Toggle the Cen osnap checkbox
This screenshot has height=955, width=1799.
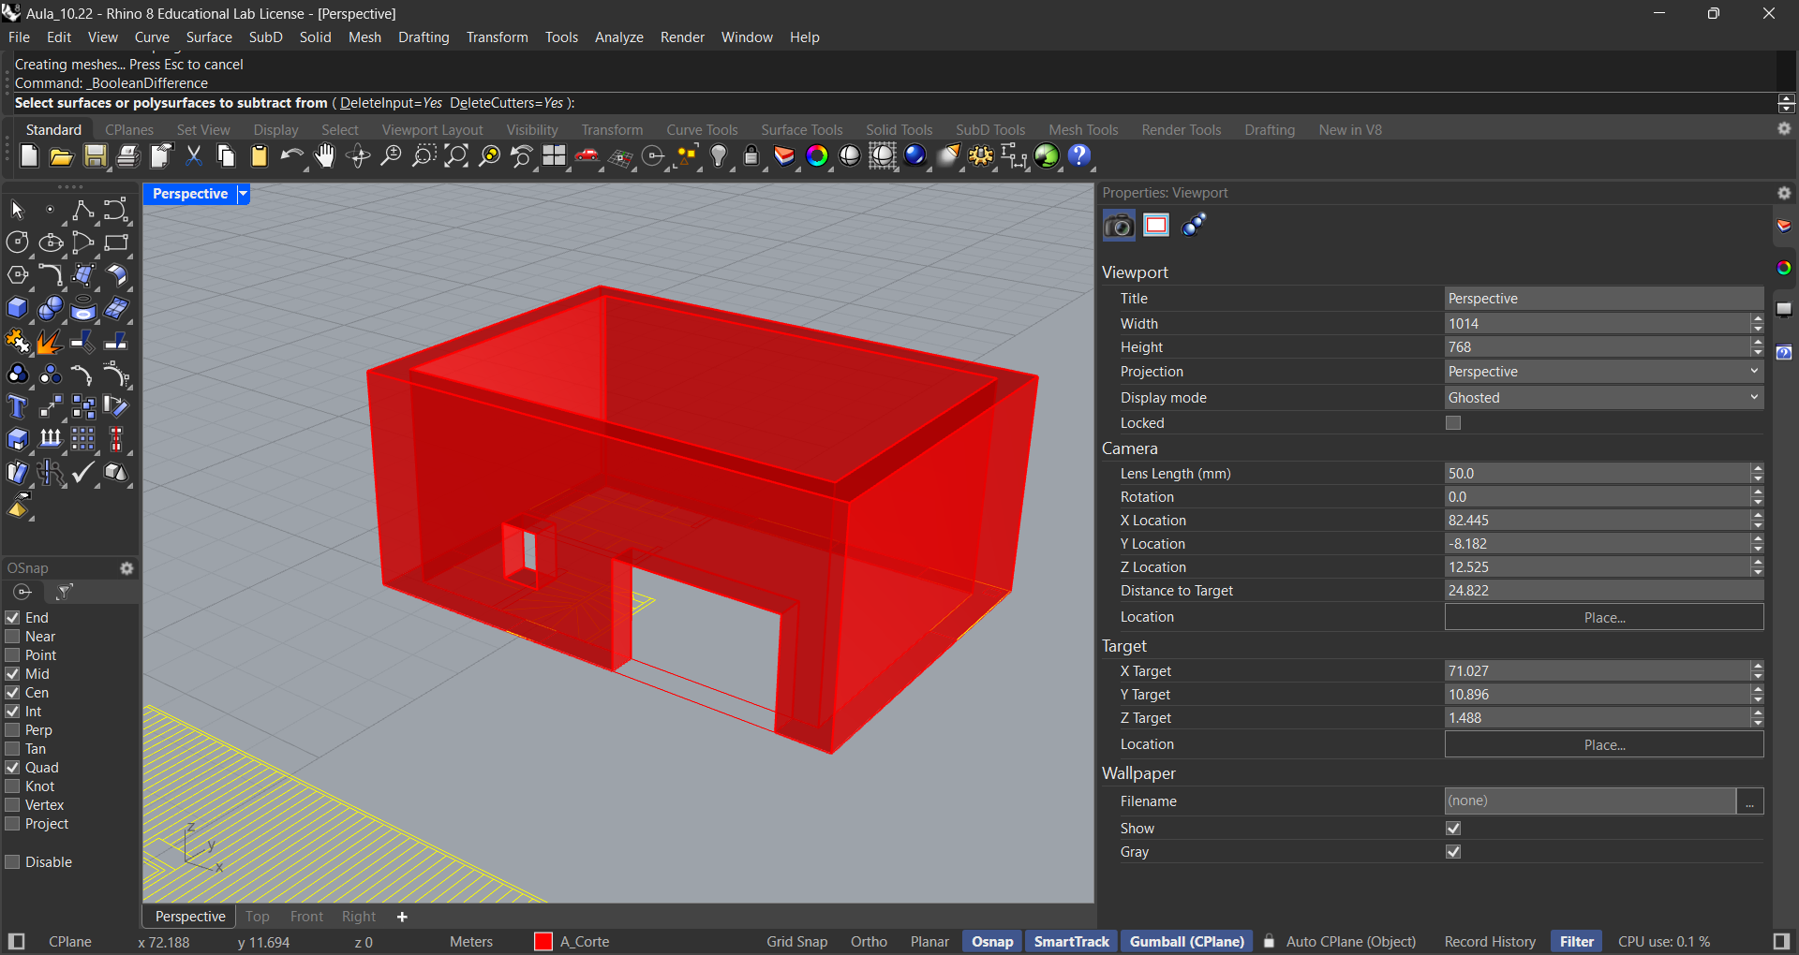coord(13,693)
